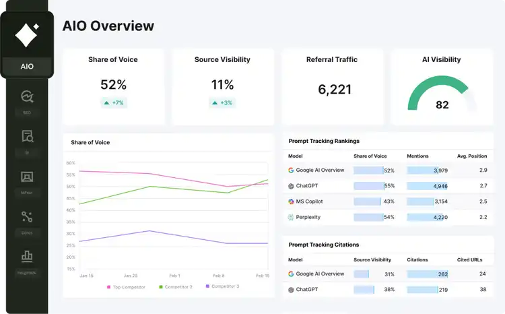Open the Share of Voice 52% card
The height and width of the screenshot is (314, 505).
point(114,87)
